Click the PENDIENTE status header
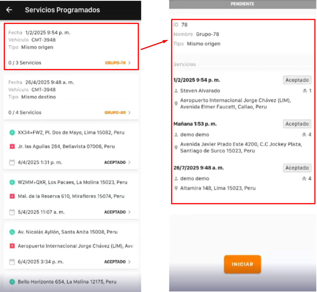This screenshot has height=292, width=317. 242,4
